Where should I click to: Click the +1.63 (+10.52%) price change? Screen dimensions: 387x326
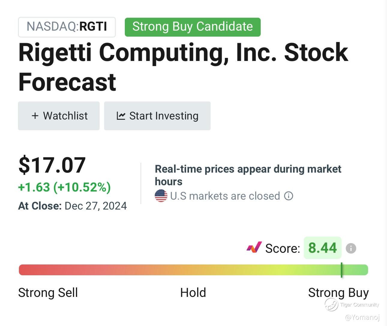[64, 187]
